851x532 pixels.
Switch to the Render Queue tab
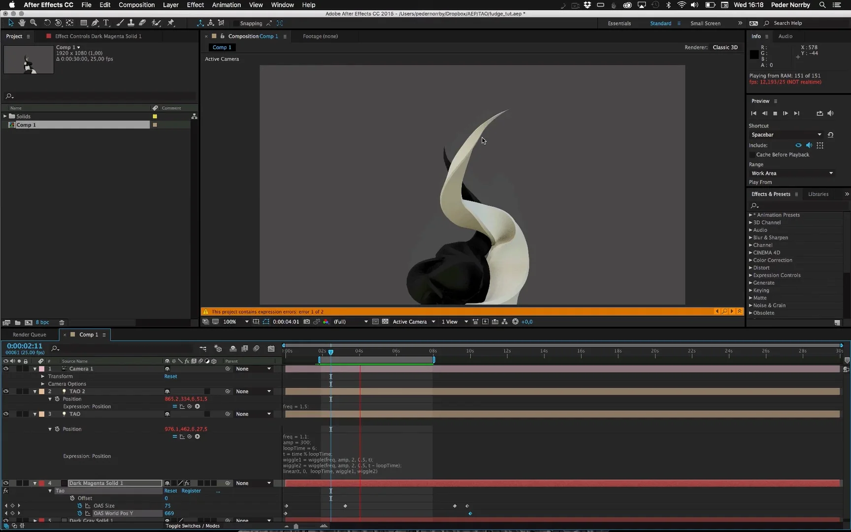point(30,334)
